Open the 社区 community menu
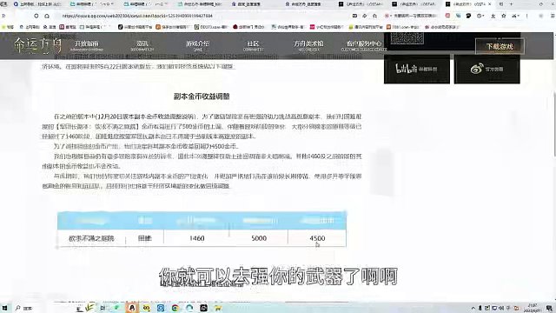This screenshot has height=313, width=556. [x=253, y=45]
